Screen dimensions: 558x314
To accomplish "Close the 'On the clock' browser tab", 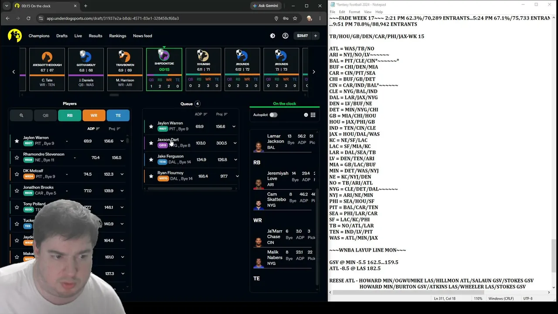I will pos(75,6).
